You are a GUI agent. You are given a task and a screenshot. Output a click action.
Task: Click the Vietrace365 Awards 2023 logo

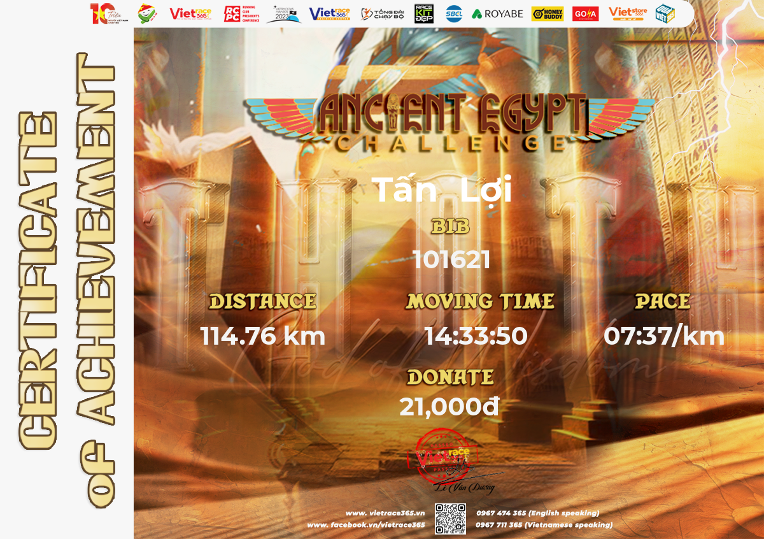[x=284, y=13]
